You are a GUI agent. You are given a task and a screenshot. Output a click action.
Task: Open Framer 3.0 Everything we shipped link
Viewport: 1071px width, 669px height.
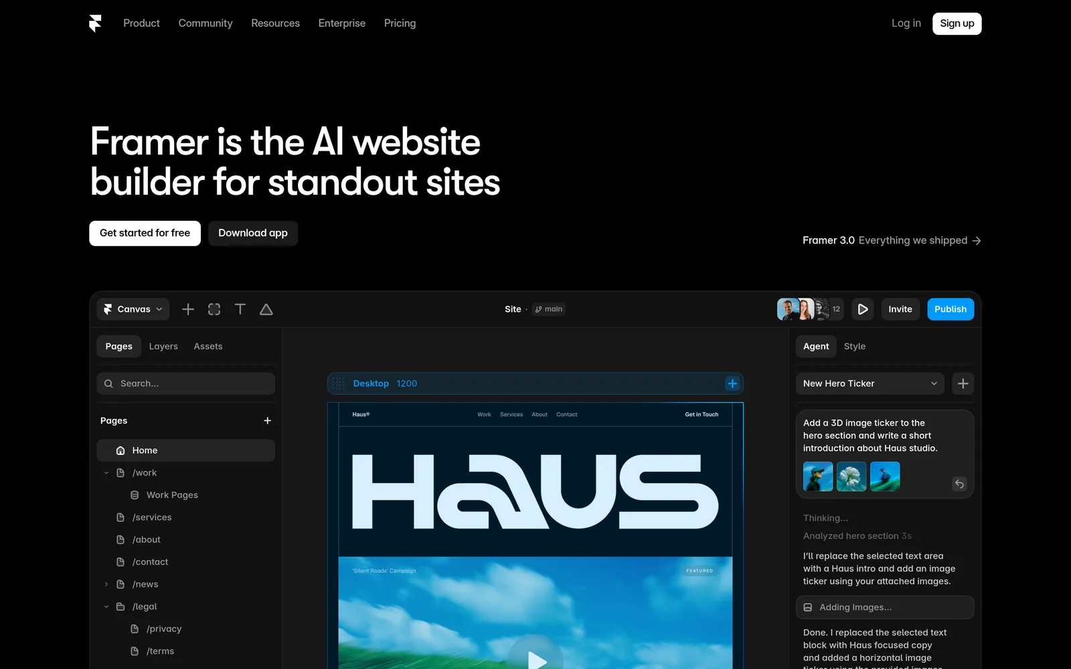[892, 240]
